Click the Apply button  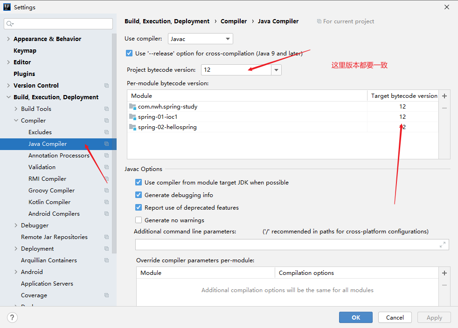click(434, 317)
